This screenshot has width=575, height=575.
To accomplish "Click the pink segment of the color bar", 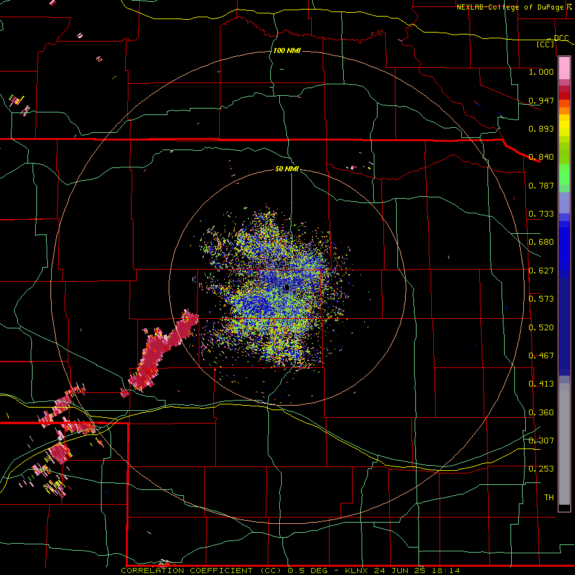I will (564, 68).
